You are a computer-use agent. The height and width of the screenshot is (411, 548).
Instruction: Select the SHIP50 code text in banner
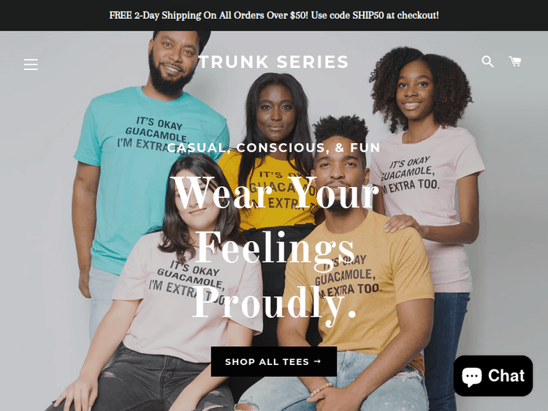(x=368, y=15)
